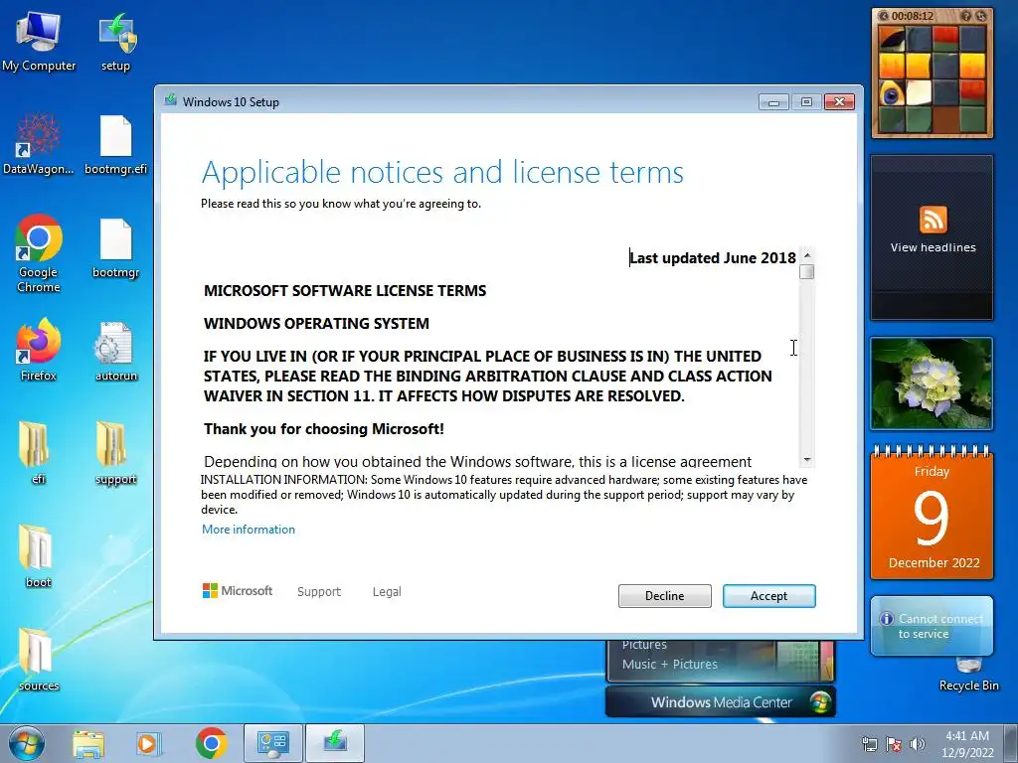Image resolution: width=1018 pixels, height=763 pixels.
Task: Select the sources folder icon
Action: 39,660
